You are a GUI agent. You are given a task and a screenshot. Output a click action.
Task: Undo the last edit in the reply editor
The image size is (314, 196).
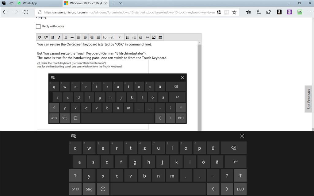coord(39,37)
